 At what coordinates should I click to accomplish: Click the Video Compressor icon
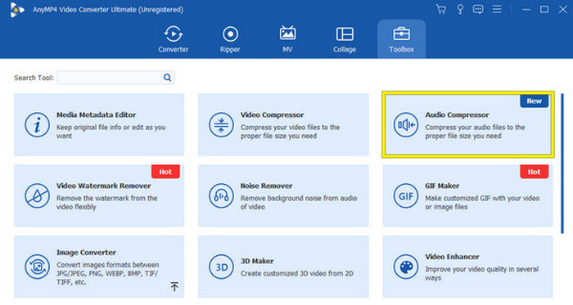221,125
